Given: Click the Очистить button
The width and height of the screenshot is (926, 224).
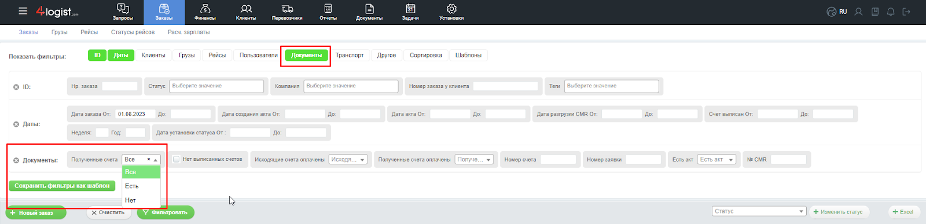Looking at the screenshot, I should [109, 212].
